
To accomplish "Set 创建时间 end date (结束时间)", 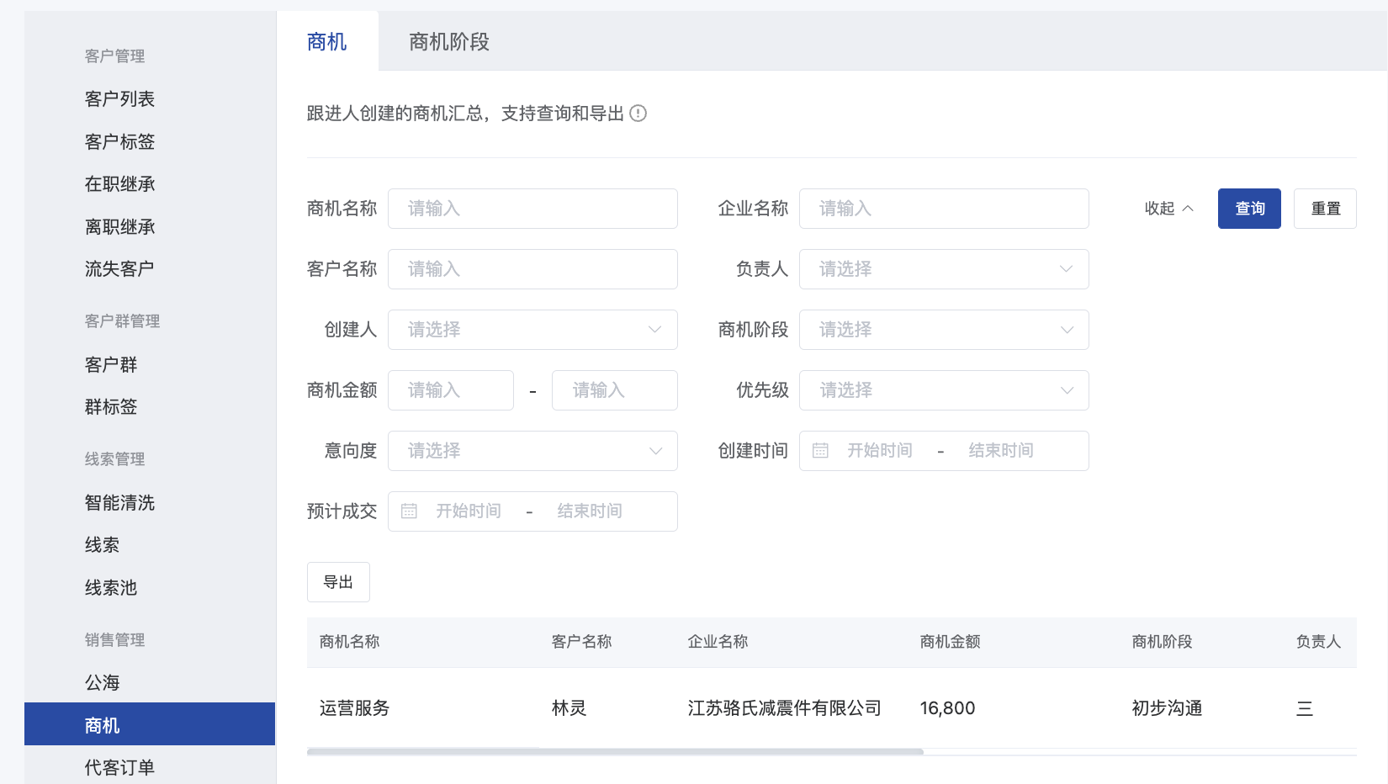I will point(1001,451).
